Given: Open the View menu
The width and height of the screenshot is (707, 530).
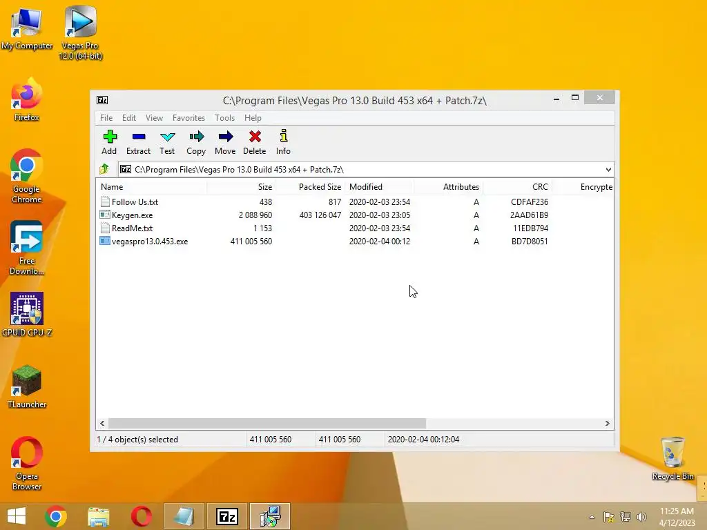Looking at the screenshot, I should pyautogui.click(x=154, y=117).
